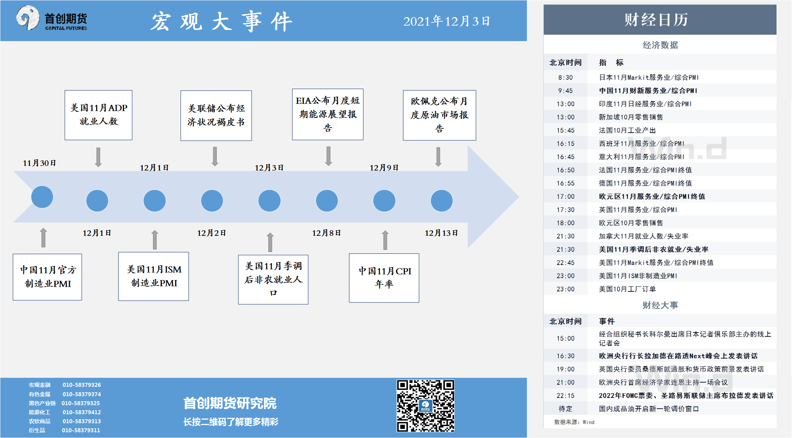Click the timeline dot above lower 12月1日 label
Screen dimensions: 792x438
coord(97,200)
